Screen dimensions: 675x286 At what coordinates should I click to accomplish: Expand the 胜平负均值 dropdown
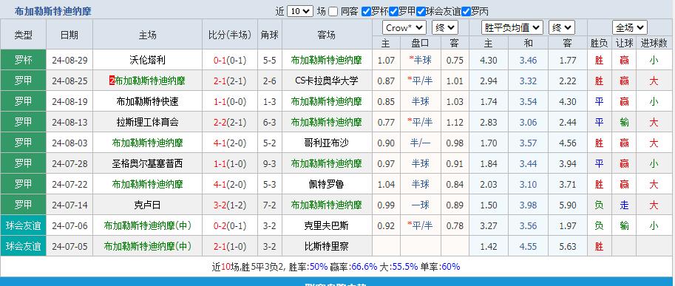(512, 28)
